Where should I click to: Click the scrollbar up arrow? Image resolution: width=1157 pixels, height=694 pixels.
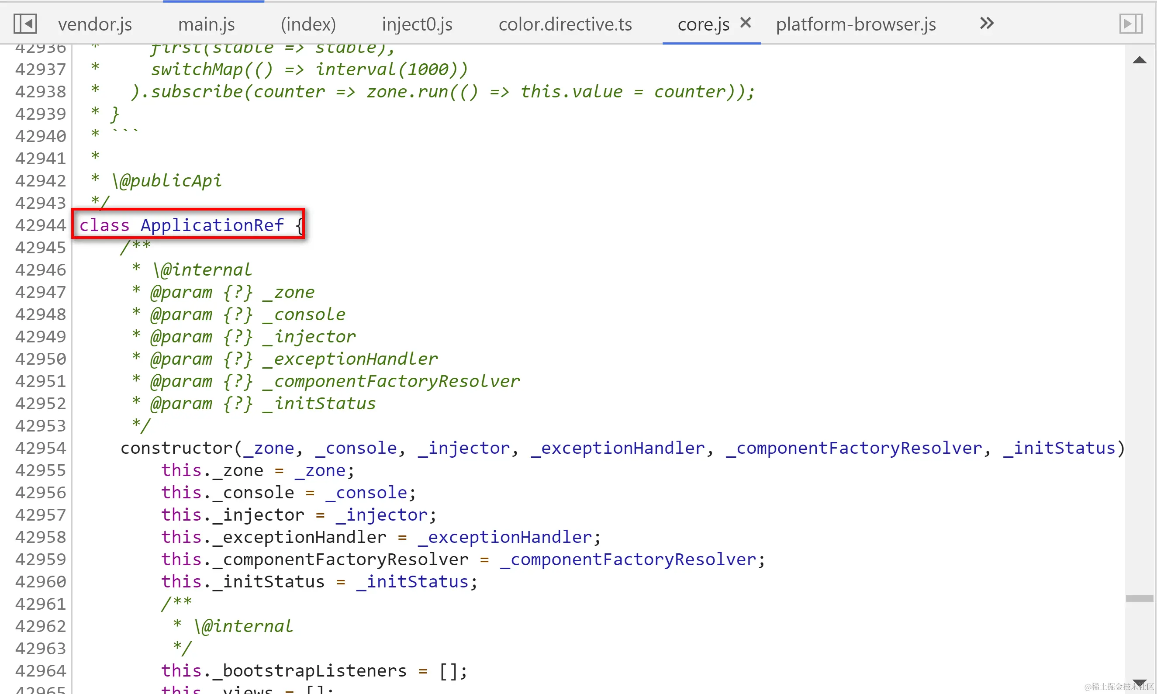[x=1139, y=60]
